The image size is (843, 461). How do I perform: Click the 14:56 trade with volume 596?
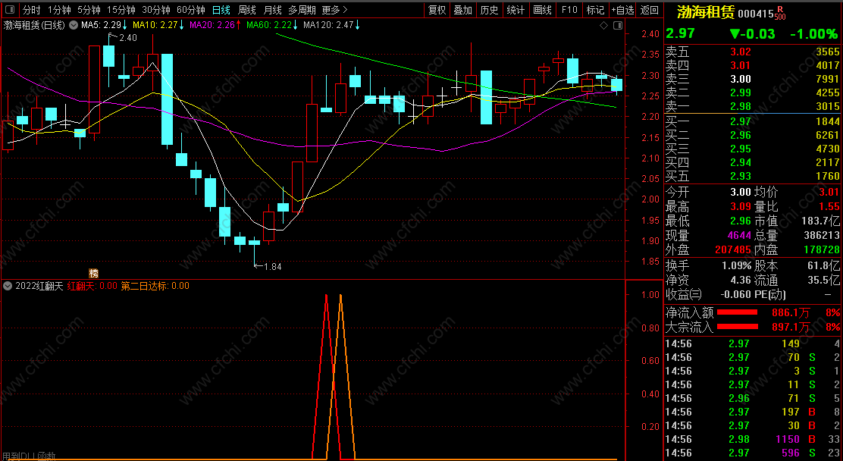click(x=753, y=453)
